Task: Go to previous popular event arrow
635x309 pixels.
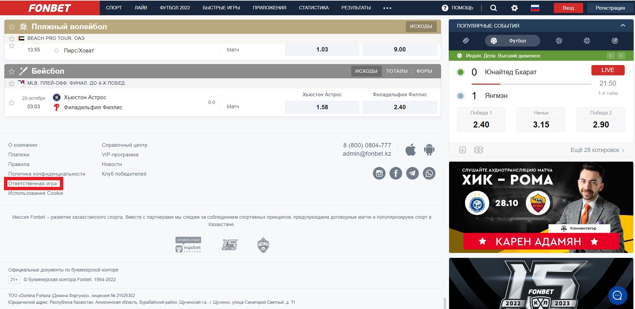Action: point(611,56)
